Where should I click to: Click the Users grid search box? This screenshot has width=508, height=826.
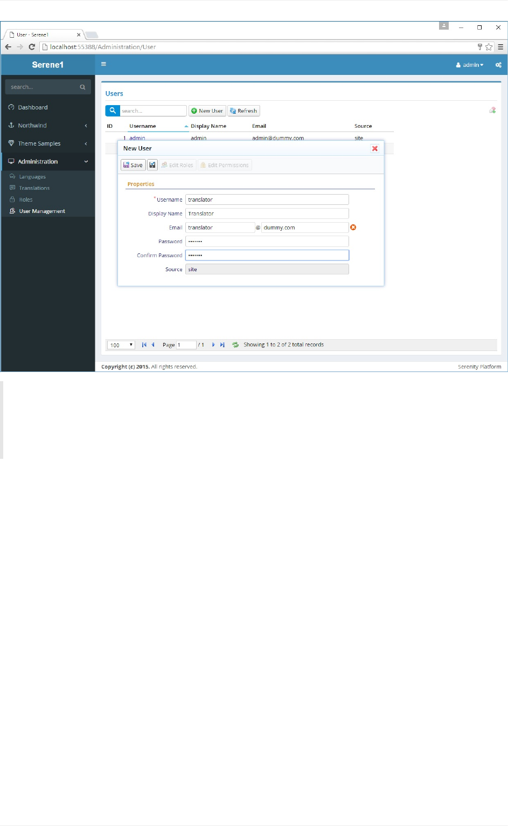tap(153, 111)
